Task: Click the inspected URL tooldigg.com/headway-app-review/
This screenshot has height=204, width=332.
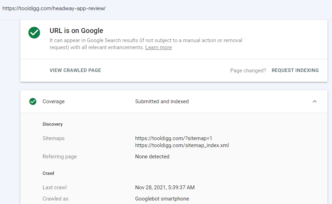Action: tap(54, 8)
